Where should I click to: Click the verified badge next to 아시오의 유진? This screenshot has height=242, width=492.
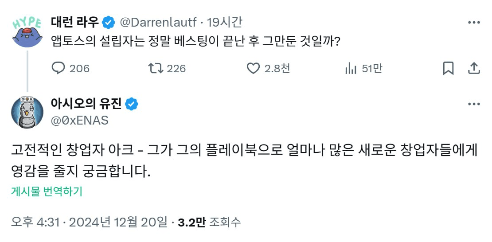(x=132, y=104)
